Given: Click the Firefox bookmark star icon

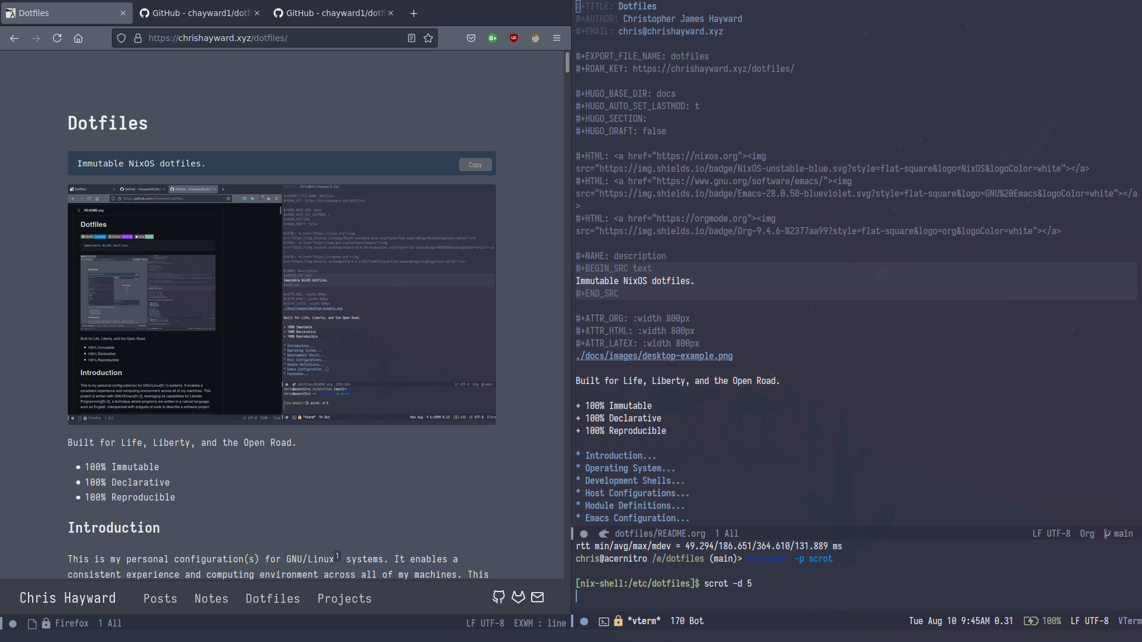Looking at the screenshot, I should click(428, 37).
